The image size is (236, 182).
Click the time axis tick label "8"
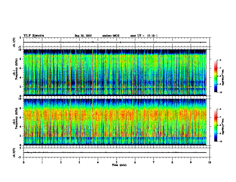(172, 162)
